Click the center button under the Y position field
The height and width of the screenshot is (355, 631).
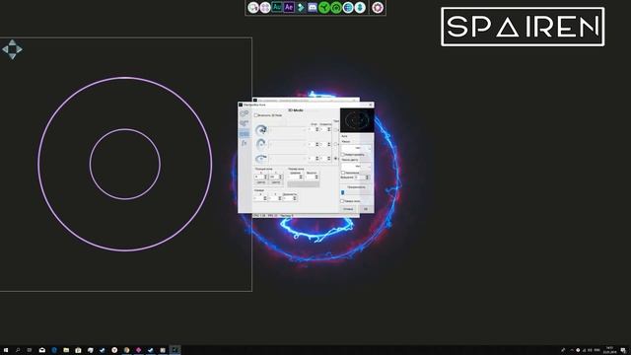click(276, 182)
